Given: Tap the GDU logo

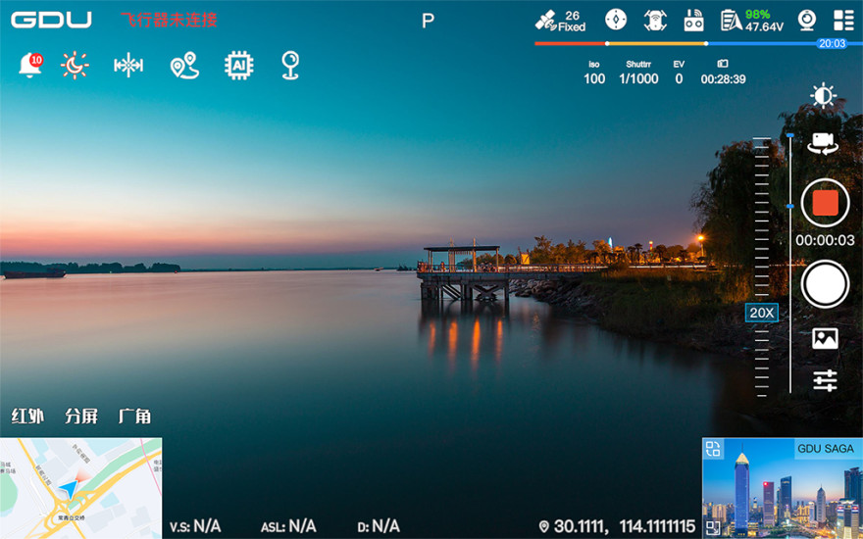Looking at the screenshot, I should click(x=51, y=20).
